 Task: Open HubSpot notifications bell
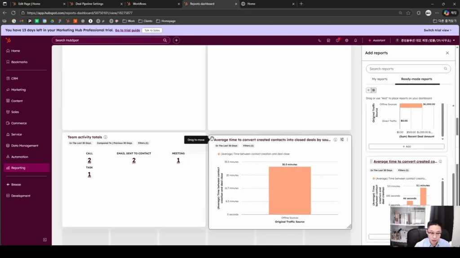point(355,40)
